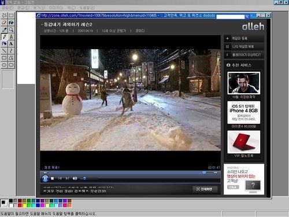Image resolution: width=289 pixels, height=217 pixels.
Task: Pick the magenta palette swatch
Action: coord(43,205)
